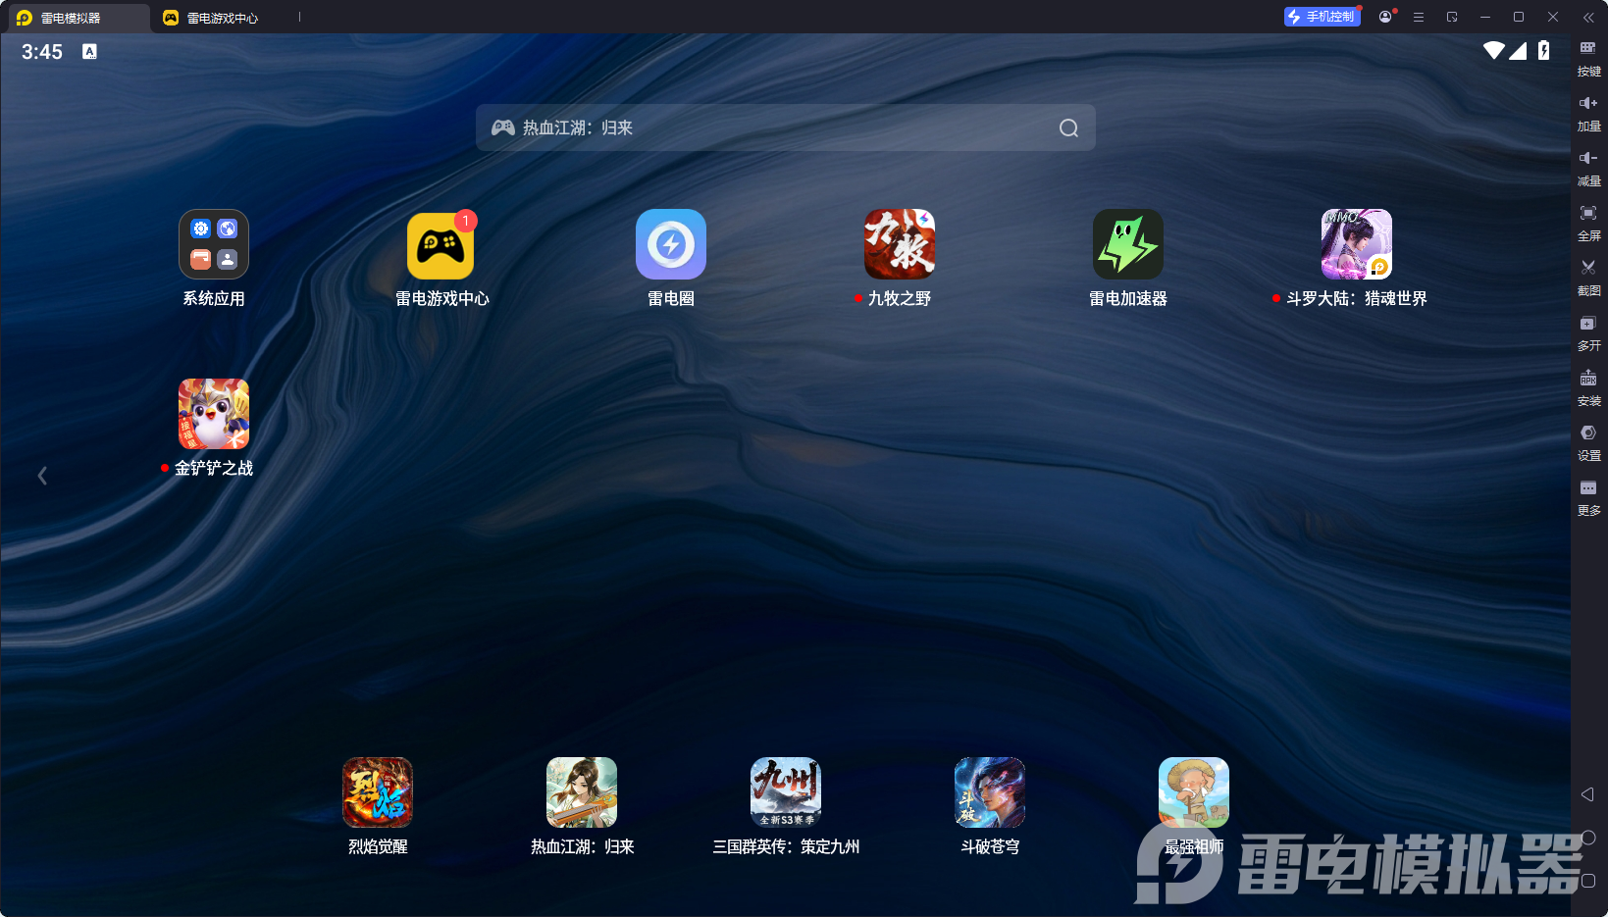Launch 三国群英传：策定九州 from the dock

[x=786, y=792]
